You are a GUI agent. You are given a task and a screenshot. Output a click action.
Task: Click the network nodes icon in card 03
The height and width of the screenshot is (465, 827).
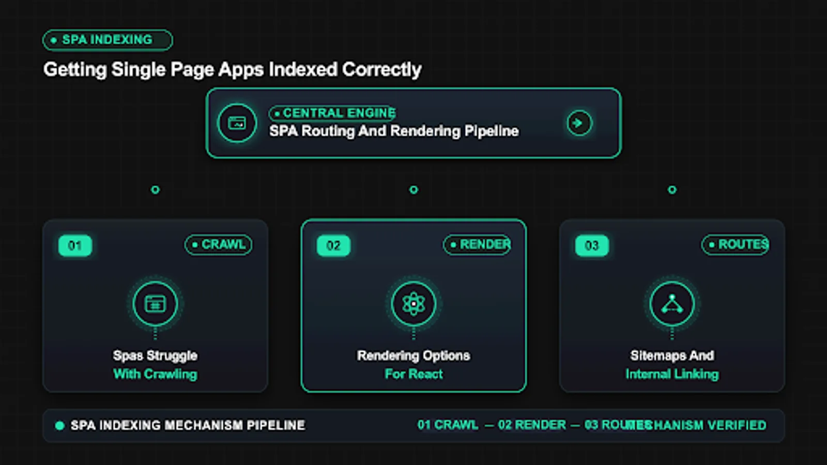pos(672,304)
